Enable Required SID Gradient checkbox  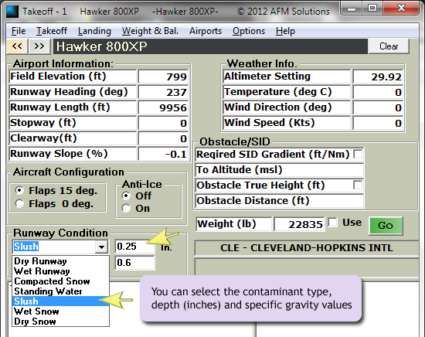[358, 155]
